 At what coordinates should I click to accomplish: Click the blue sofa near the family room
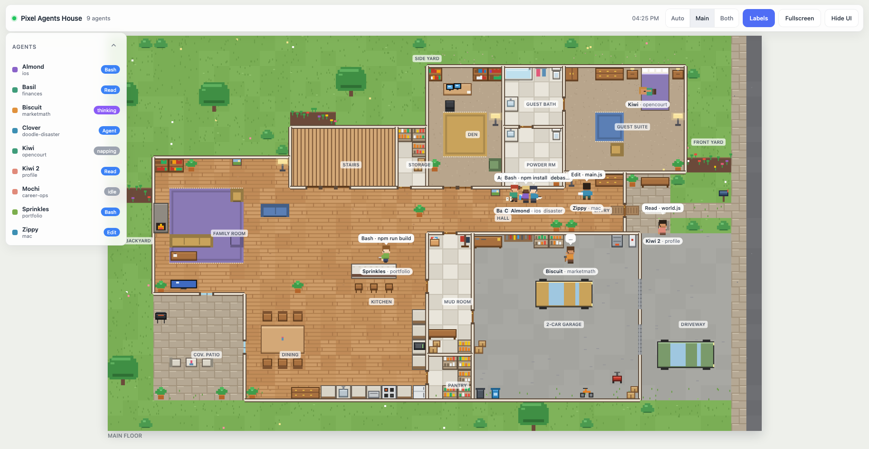click(275, 210)
